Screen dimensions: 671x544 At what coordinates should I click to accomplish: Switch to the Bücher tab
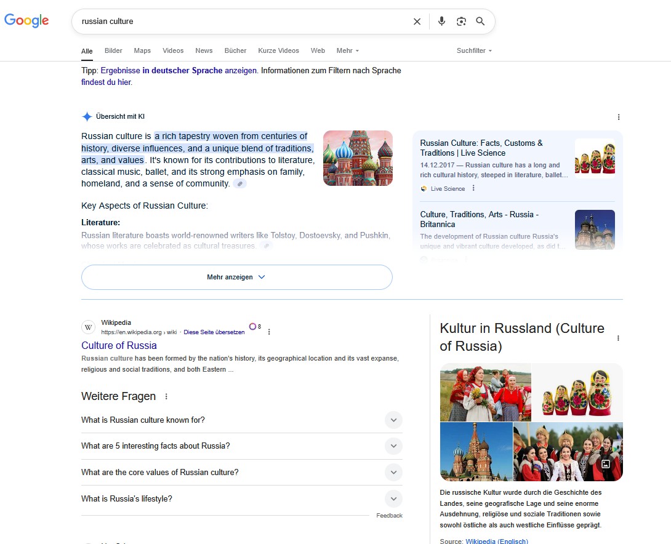pyautogui.click(x=235, y=50)
